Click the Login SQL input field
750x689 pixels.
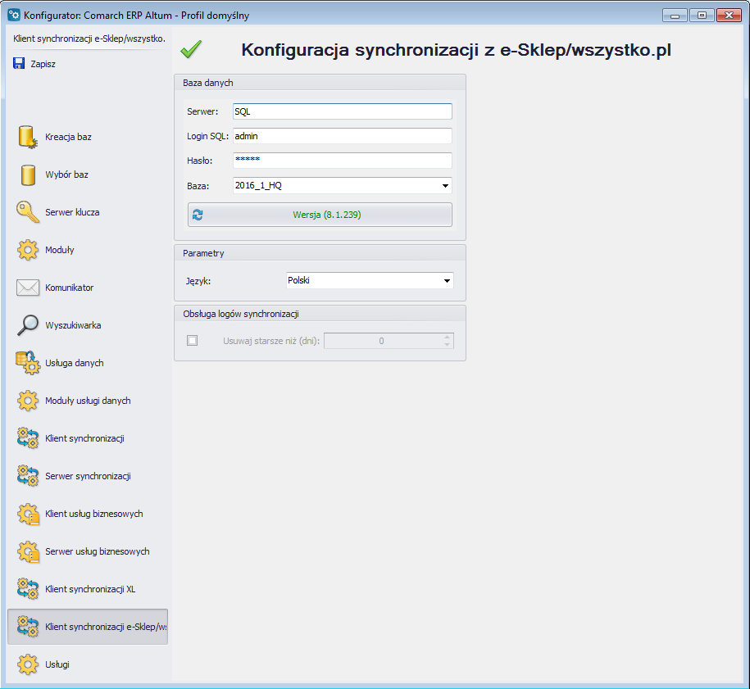pos(343,136)
